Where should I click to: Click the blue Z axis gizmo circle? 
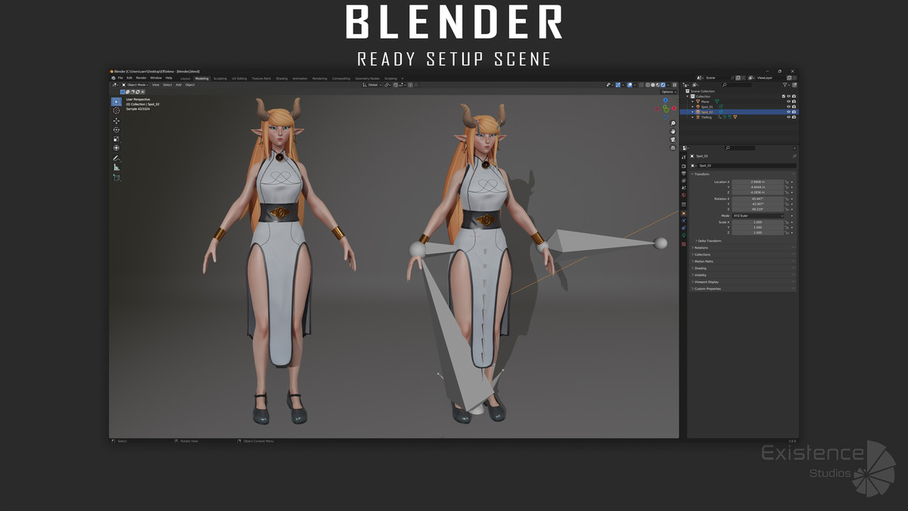pyautogui.click(x=666, y=100)
